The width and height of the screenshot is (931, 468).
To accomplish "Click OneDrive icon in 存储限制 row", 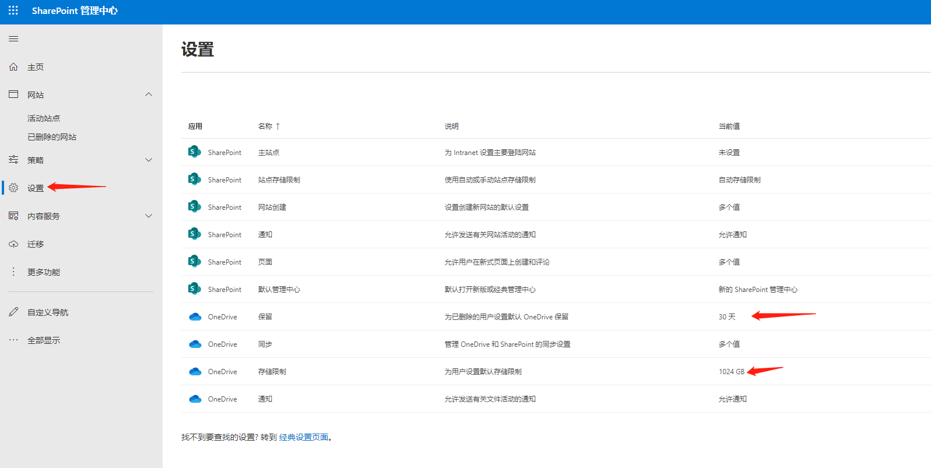I will pyautogui.click(x=195, y=372).
